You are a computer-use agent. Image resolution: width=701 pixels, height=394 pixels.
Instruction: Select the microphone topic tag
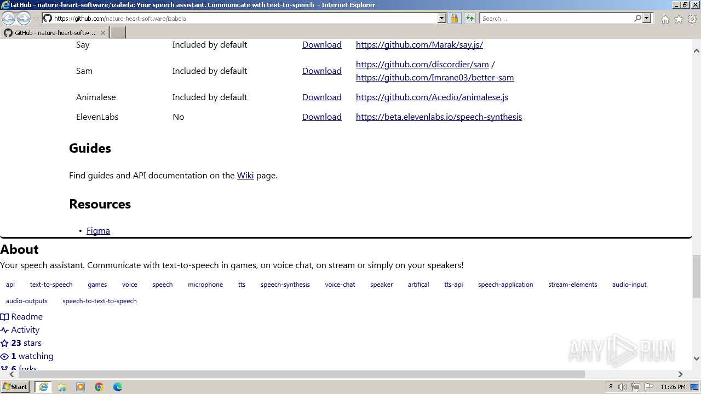click(x=205, y=285)
